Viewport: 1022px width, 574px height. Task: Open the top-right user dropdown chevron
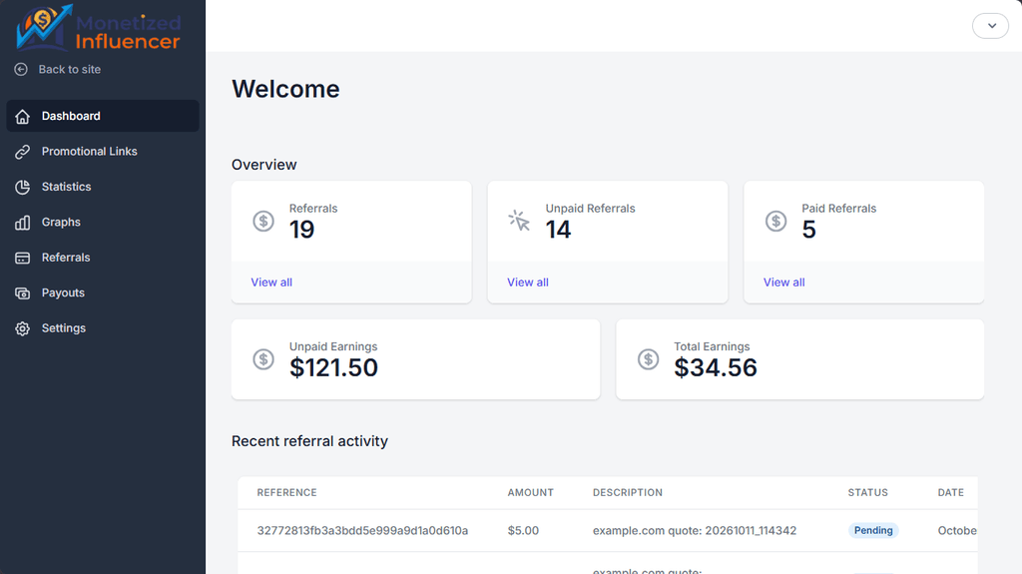(991, 26)
